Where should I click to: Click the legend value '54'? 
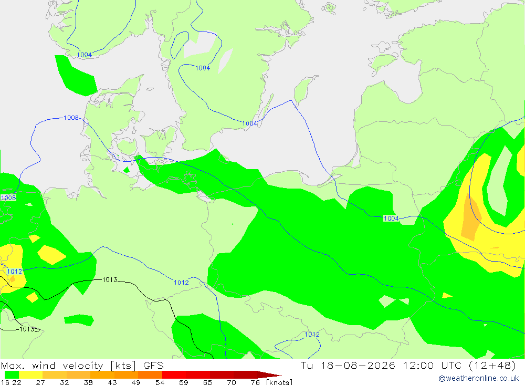(x=160, y=382)
